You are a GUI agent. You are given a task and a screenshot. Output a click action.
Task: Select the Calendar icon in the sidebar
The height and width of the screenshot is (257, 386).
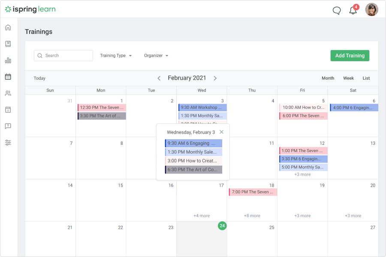coord(8,77)
